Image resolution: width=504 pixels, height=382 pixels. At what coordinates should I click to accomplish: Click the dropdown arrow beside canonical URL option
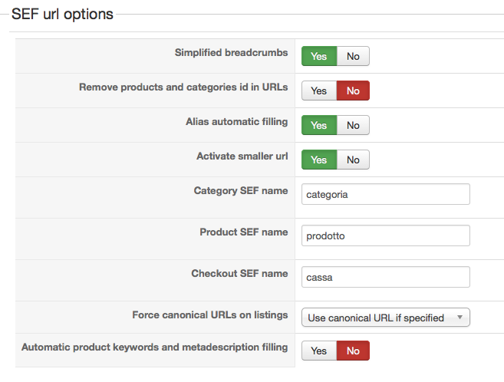coord(460,317)
